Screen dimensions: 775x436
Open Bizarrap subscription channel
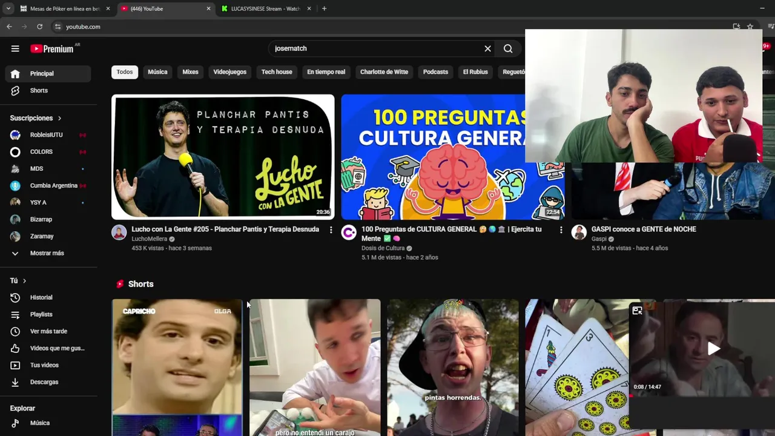pos(48,219)
